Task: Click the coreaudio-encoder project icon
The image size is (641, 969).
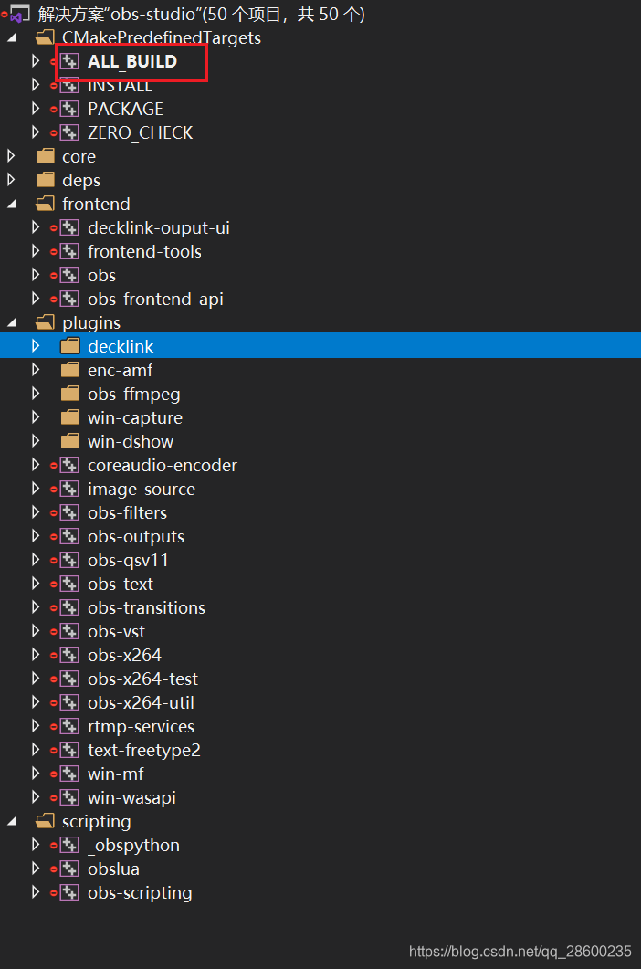Action: [69, 466]
